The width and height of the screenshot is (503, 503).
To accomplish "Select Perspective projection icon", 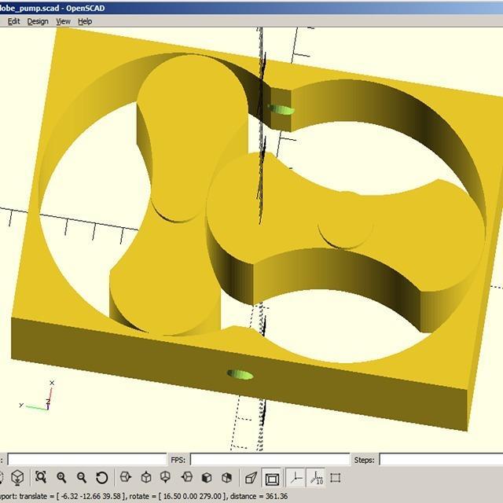I will pyautogui.click(x=251, y=478).
